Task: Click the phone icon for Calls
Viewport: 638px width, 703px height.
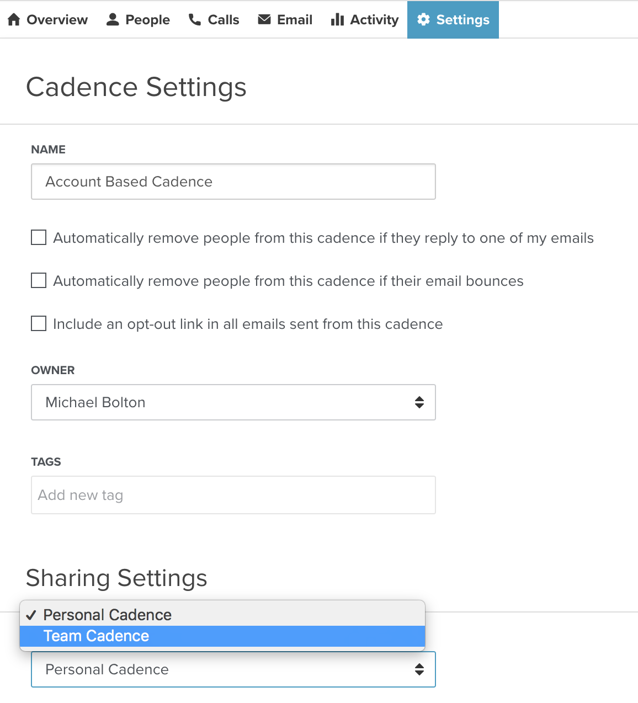Action: tap(194, 19)
